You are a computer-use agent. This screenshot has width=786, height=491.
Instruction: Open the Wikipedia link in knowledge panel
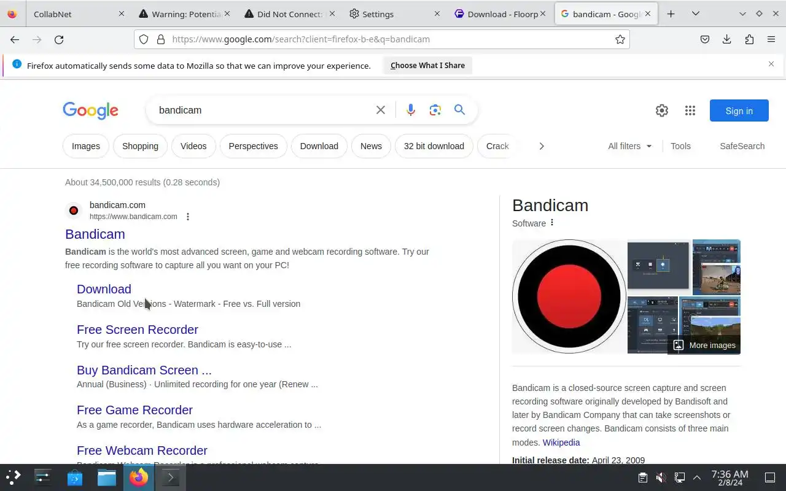coord(561,443)
